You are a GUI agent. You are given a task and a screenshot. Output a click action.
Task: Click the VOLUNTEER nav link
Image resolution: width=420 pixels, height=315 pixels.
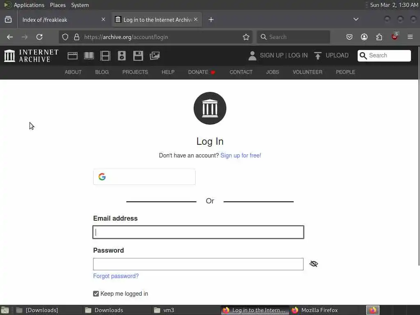(307, 72)
